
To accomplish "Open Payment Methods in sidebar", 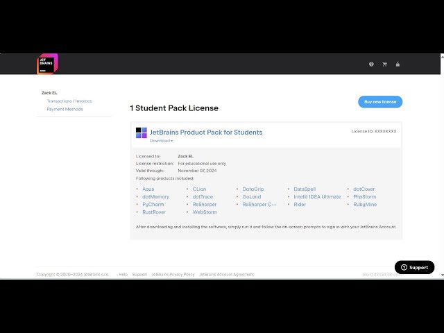I will [x=65, y=110].
